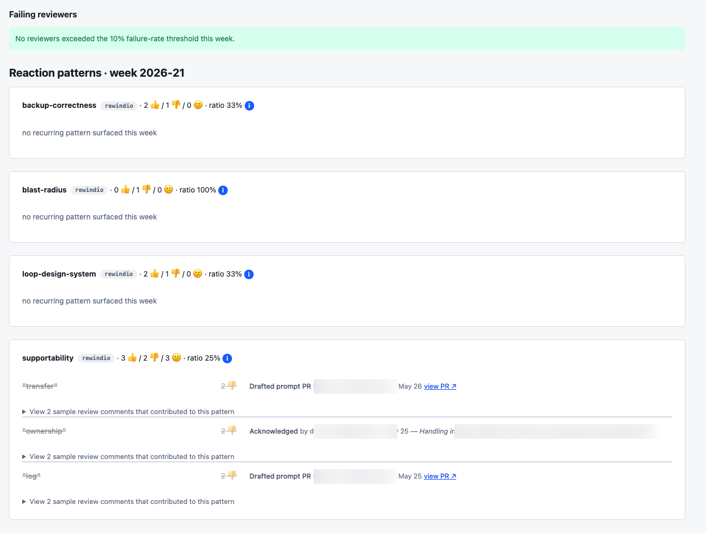Click thumbs-down emoji in backup-correctness row
The height and width of the screenshot is (533, 706).
(176, 105)
